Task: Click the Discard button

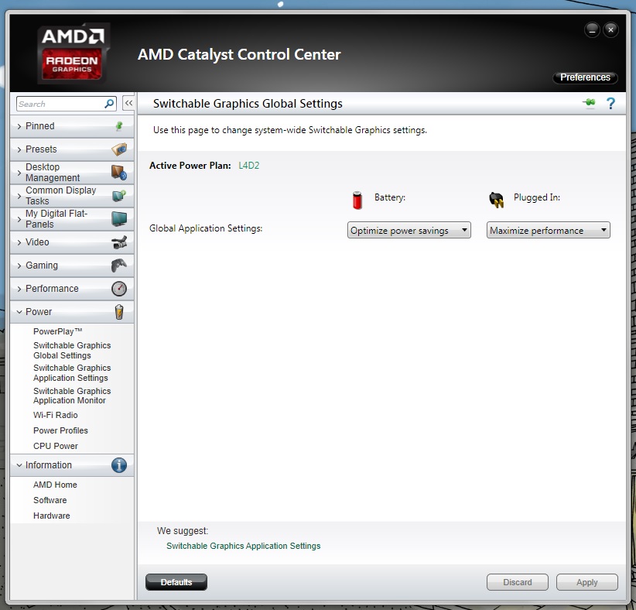Action: point(517,582)
